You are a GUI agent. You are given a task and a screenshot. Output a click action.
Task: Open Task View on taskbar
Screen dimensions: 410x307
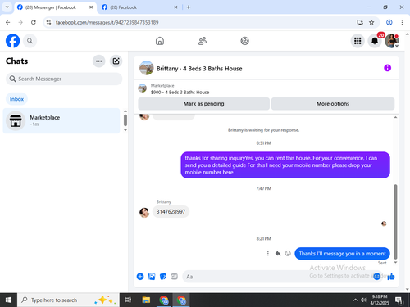(128, 300)
